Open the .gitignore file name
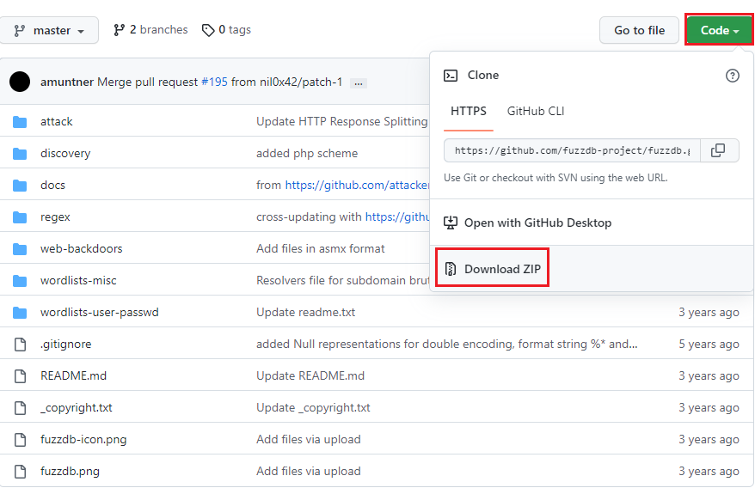This screenshot has width=755, height=488. (66, 345)
